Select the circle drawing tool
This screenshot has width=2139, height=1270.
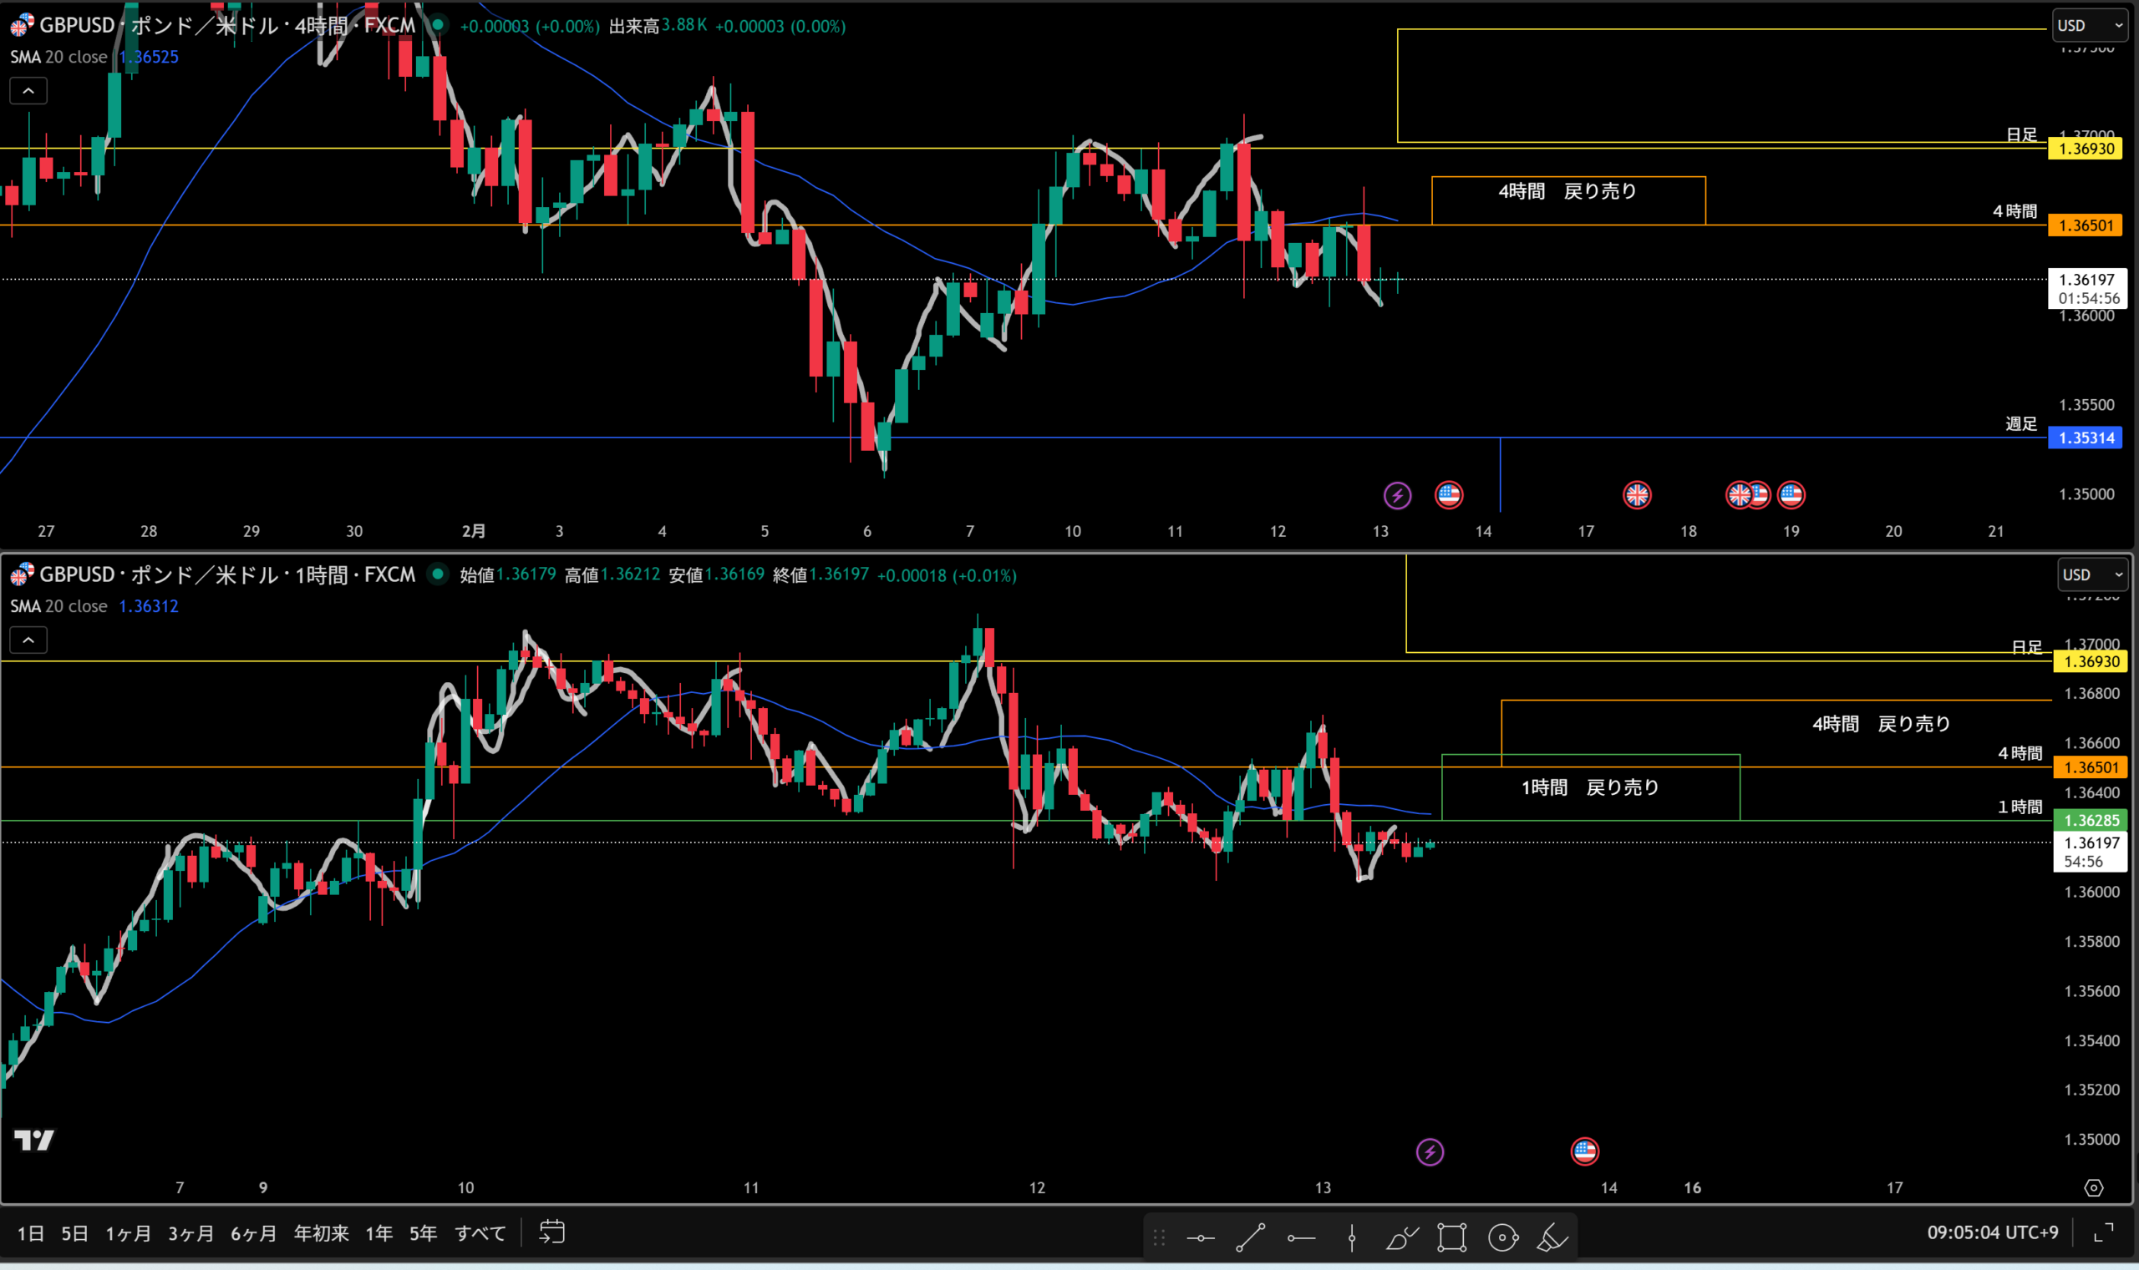click(1502, 1237)
